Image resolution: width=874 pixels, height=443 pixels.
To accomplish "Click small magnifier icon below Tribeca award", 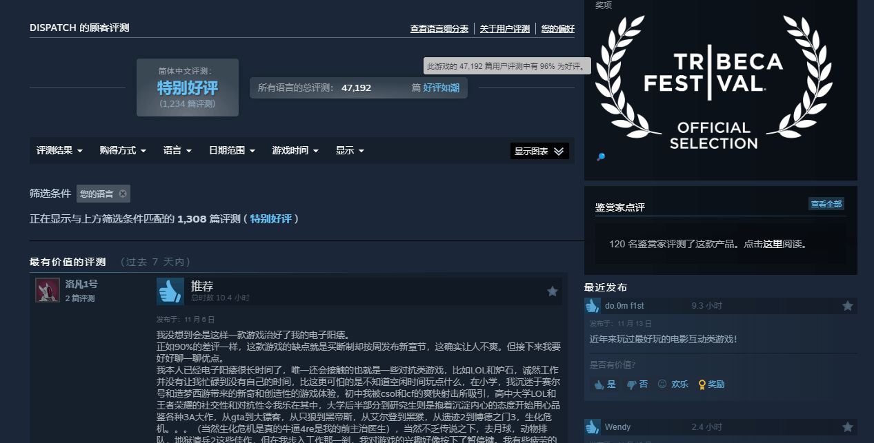I will click(600, 157).
